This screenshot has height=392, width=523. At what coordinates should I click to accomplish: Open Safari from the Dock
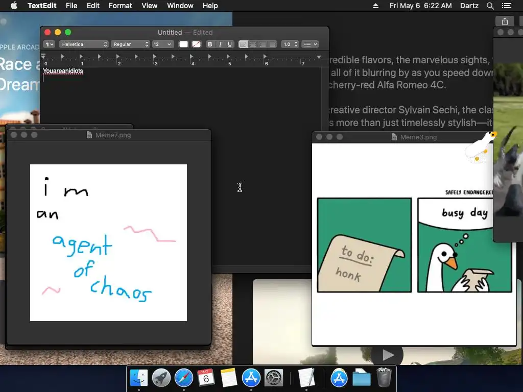pyautogui.click(x=184, y=378)
